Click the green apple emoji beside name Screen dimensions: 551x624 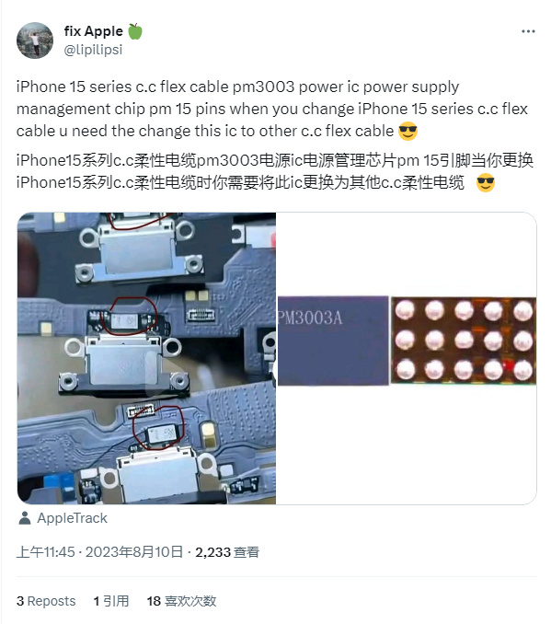coord(135,31)
